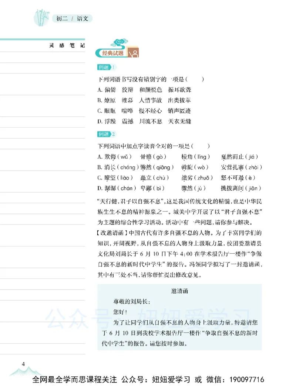Click the 邀请函 title in the blue box

179,291
